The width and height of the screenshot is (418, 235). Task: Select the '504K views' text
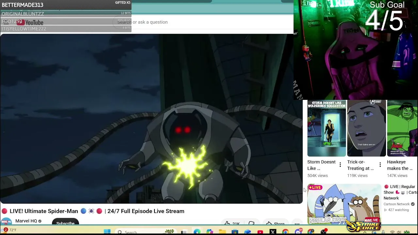[317, 176]
